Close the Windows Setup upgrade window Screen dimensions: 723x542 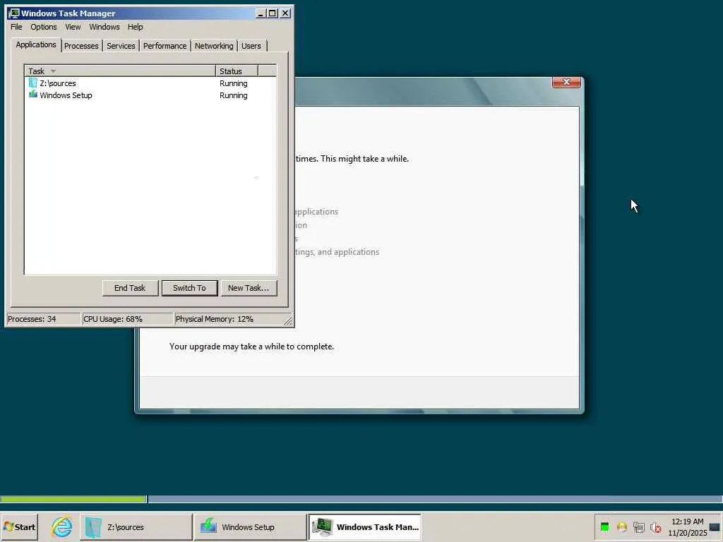click(566, 82)
